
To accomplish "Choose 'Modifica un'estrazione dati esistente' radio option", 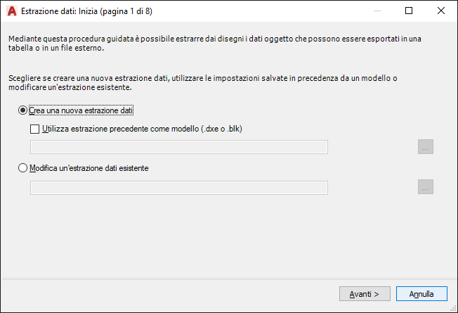I will click(x=24, y=168).
